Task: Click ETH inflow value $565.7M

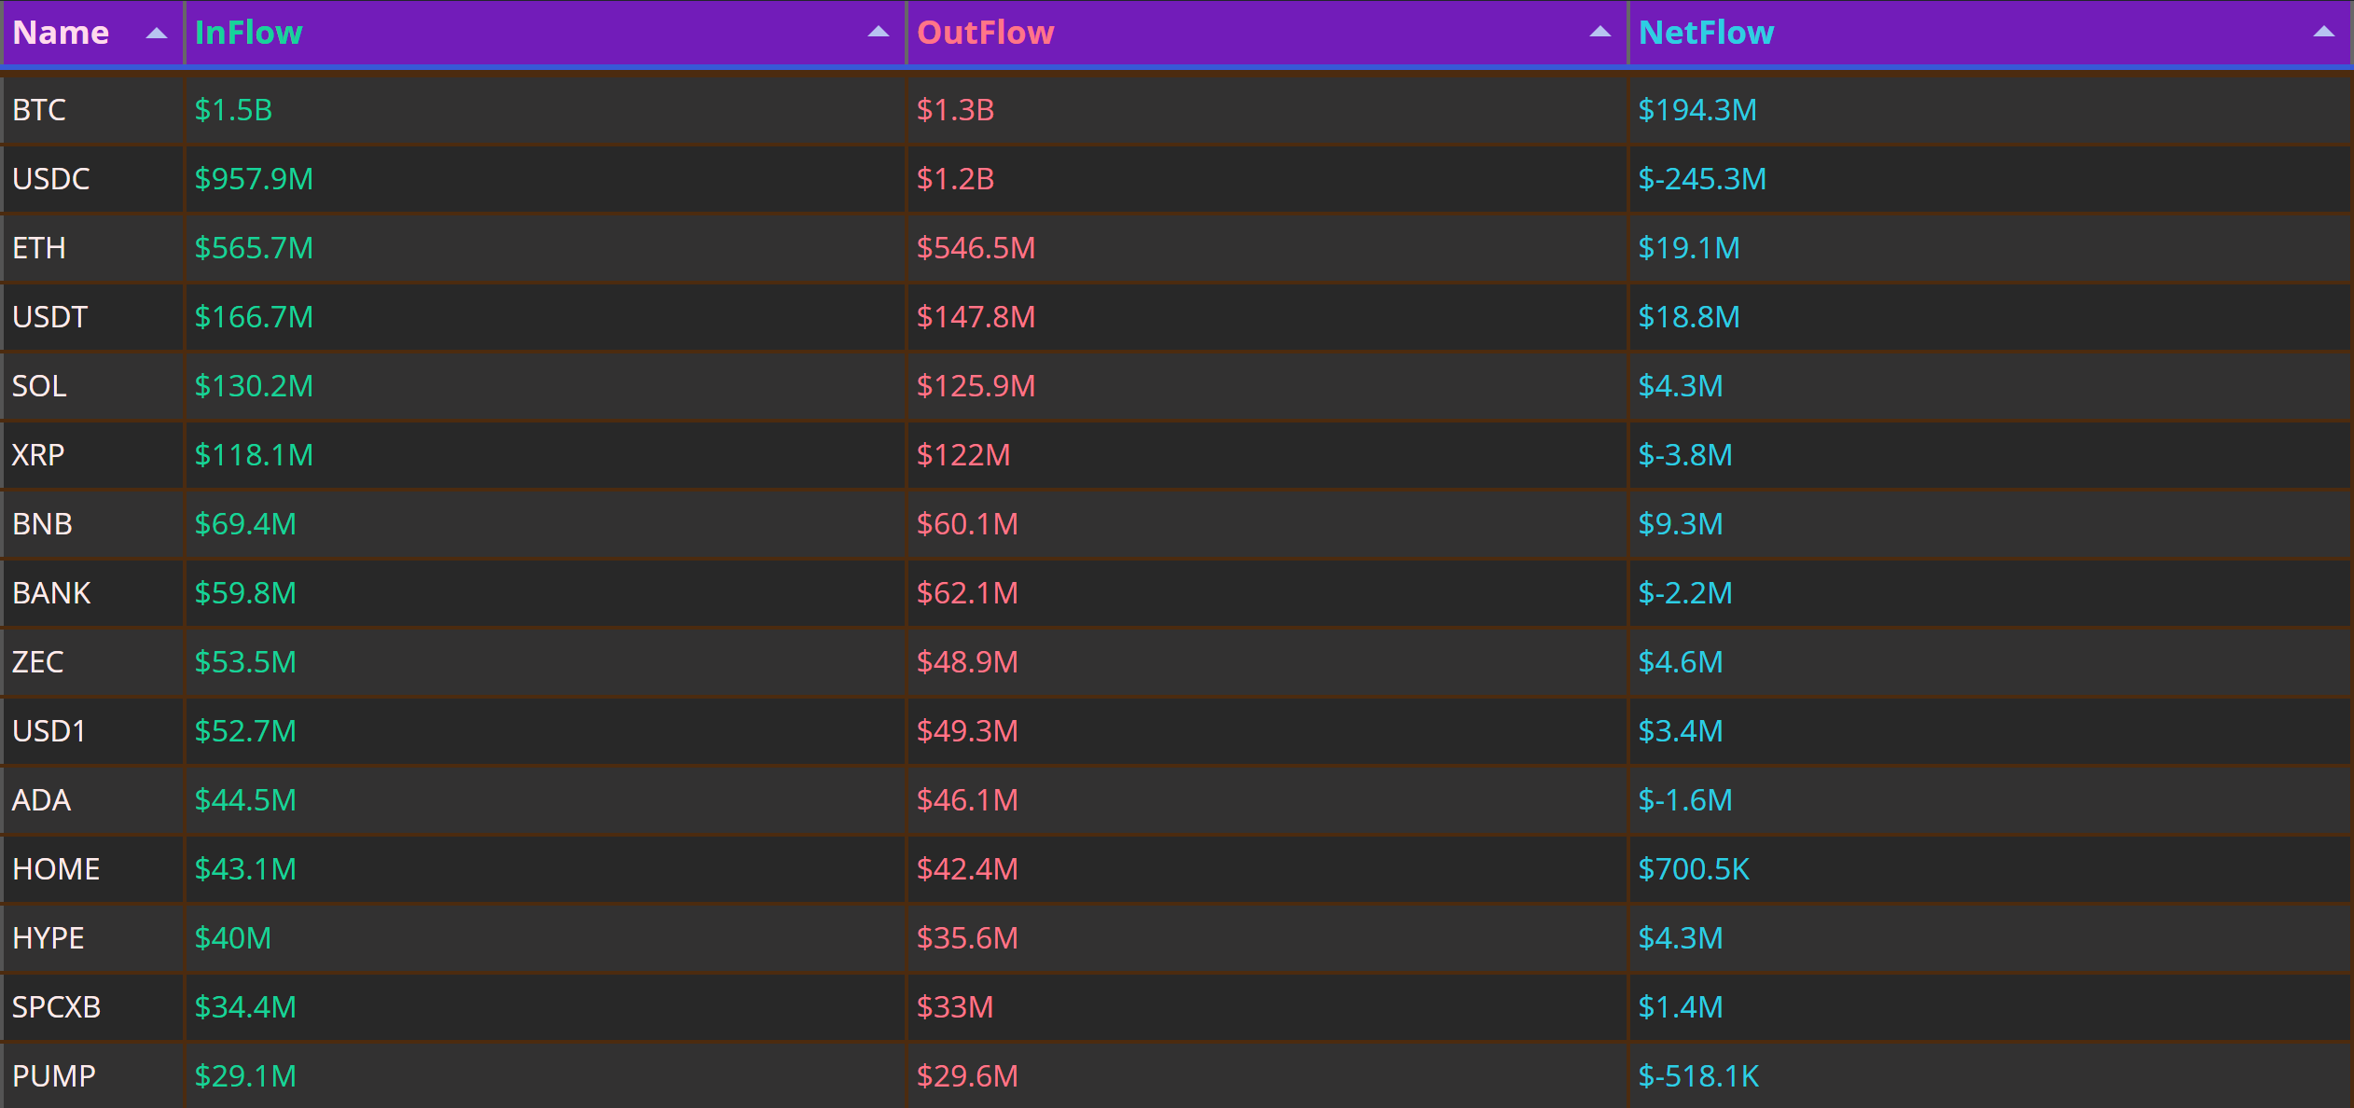Action: pos(254,248)
